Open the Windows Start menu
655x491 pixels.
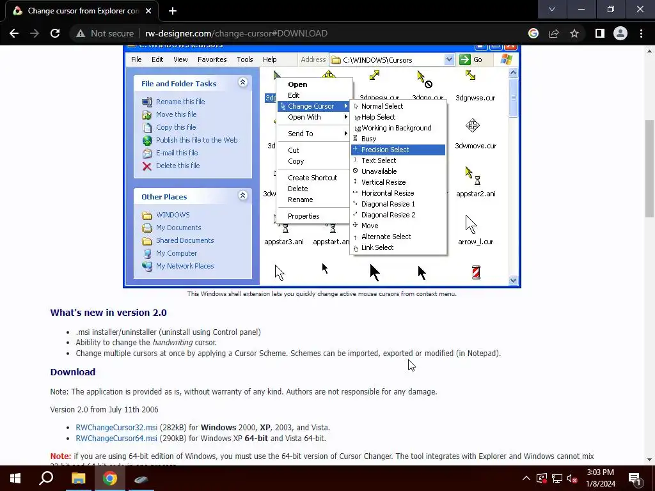click(15, 478)
